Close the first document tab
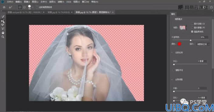 [44, 12]
